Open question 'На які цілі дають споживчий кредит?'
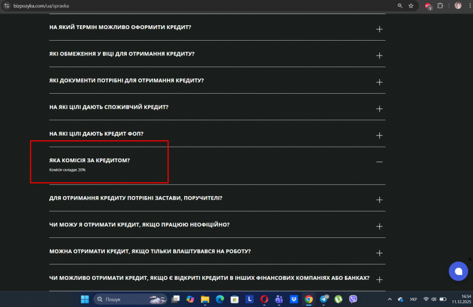This screenshot has width=473, height=307. pyautogui.click(x=108, y=107)
